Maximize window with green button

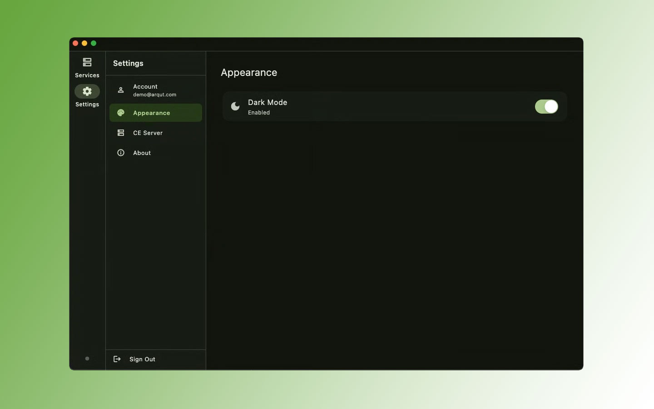click(x=94, y=43)
